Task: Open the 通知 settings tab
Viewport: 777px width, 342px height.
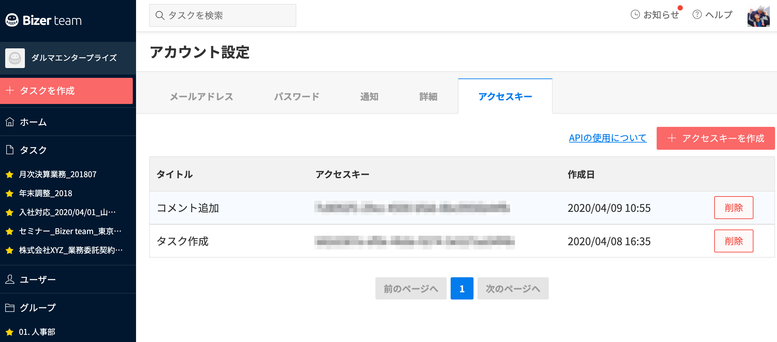Action: tap(370, 96)
